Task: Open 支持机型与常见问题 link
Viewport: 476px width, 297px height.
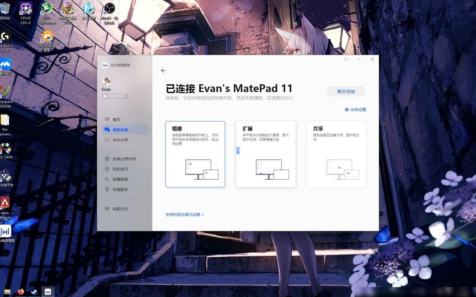Action: 184,214
